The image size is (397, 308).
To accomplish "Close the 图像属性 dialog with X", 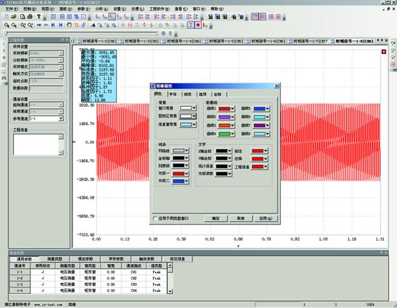I will [277, 86].
